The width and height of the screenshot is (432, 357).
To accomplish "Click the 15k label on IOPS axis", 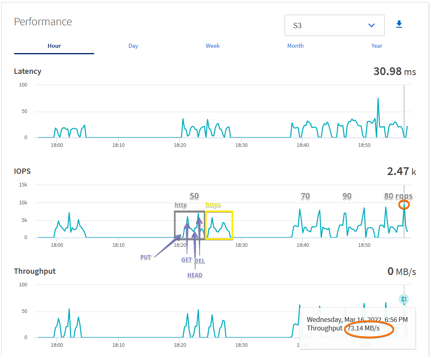I will tap(23, 185).
